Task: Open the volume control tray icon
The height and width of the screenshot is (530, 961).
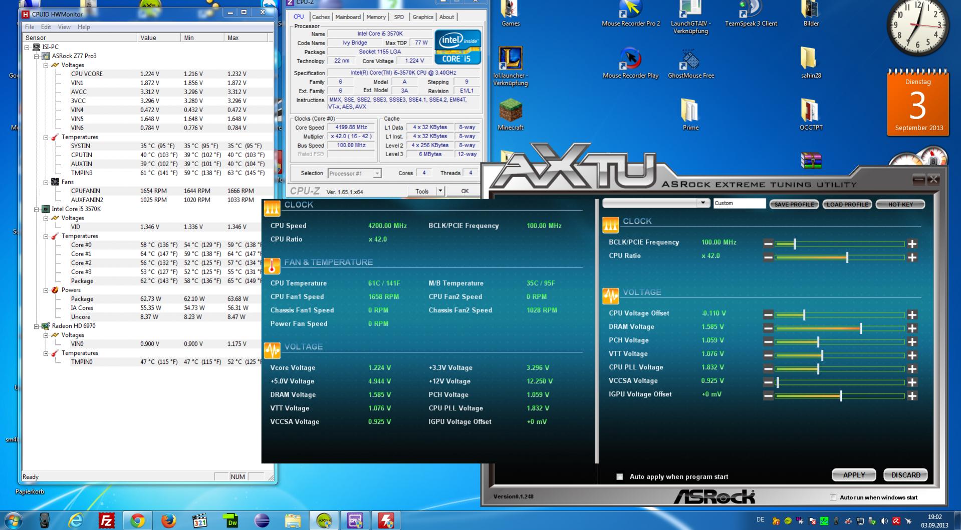Action: [884, 521]
